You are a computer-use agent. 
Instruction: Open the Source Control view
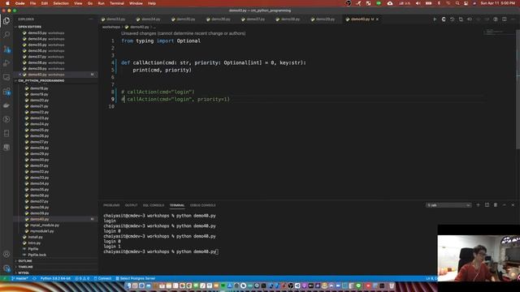pyautogui.click(x=6, y=49)
